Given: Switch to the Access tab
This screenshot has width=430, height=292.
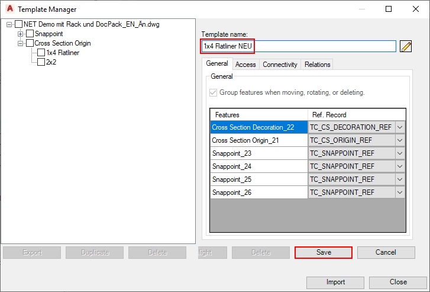Looking at the screenshot, I should [245, 65].
